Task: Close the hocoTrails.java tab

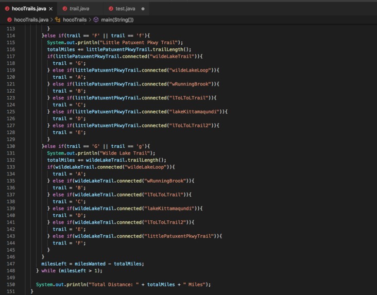Action: point(51,9)
